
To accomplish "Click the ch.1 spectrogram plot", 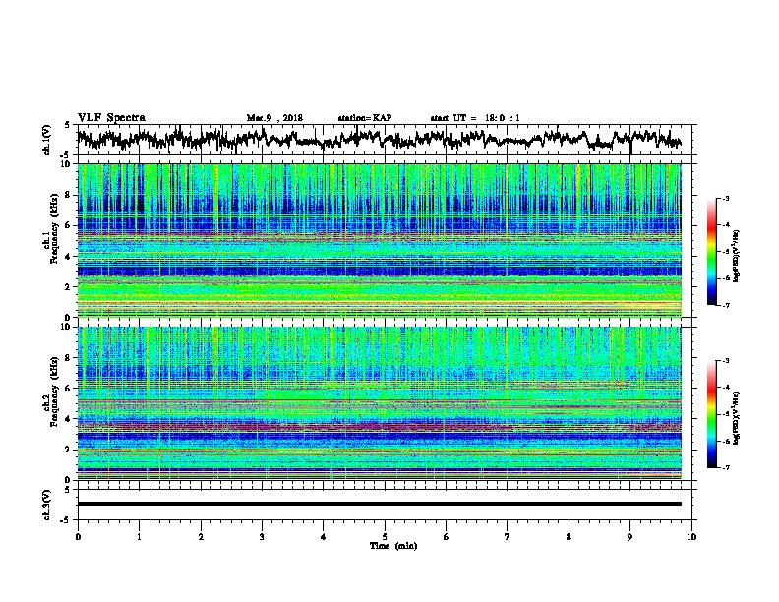I will [380, 240].
